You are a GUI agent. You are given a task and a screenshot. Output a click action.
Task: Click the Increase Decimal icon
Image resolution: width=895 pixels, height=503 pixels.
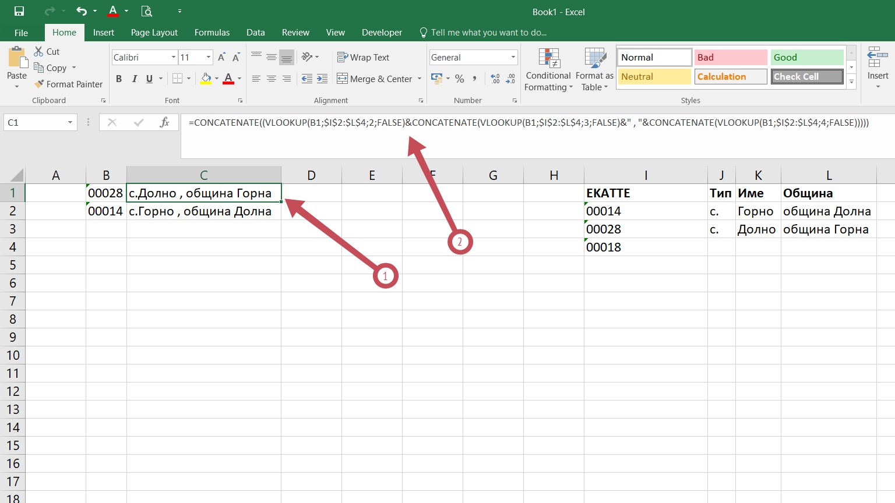495,79
